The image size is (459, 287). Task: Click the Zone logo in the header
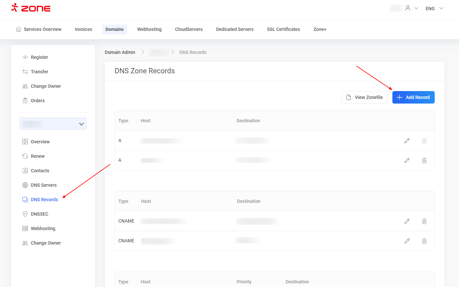point(31,8)
